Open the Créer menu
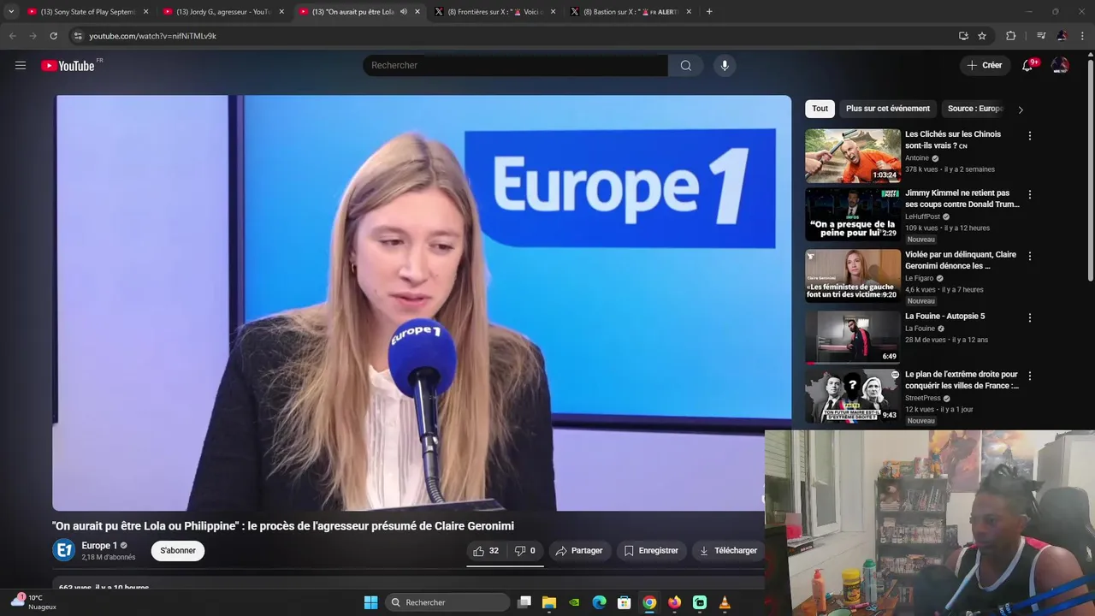Viewport: 1095px width, 616px height. coord(984,65)
